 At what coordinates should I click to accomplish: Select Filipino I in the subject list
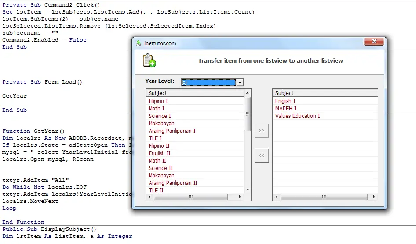click(x=158, y=101)
